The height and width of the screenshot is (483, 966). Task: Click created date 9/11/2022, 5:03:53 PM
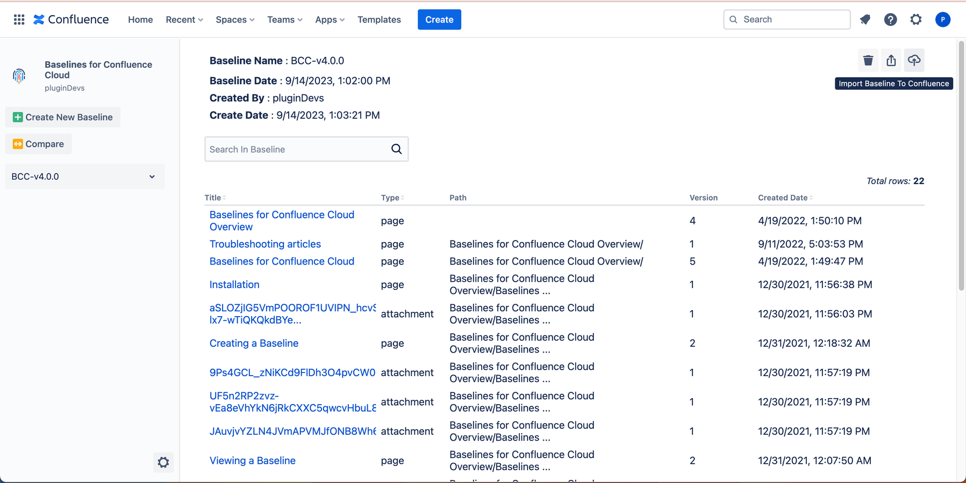coord(811,244)
